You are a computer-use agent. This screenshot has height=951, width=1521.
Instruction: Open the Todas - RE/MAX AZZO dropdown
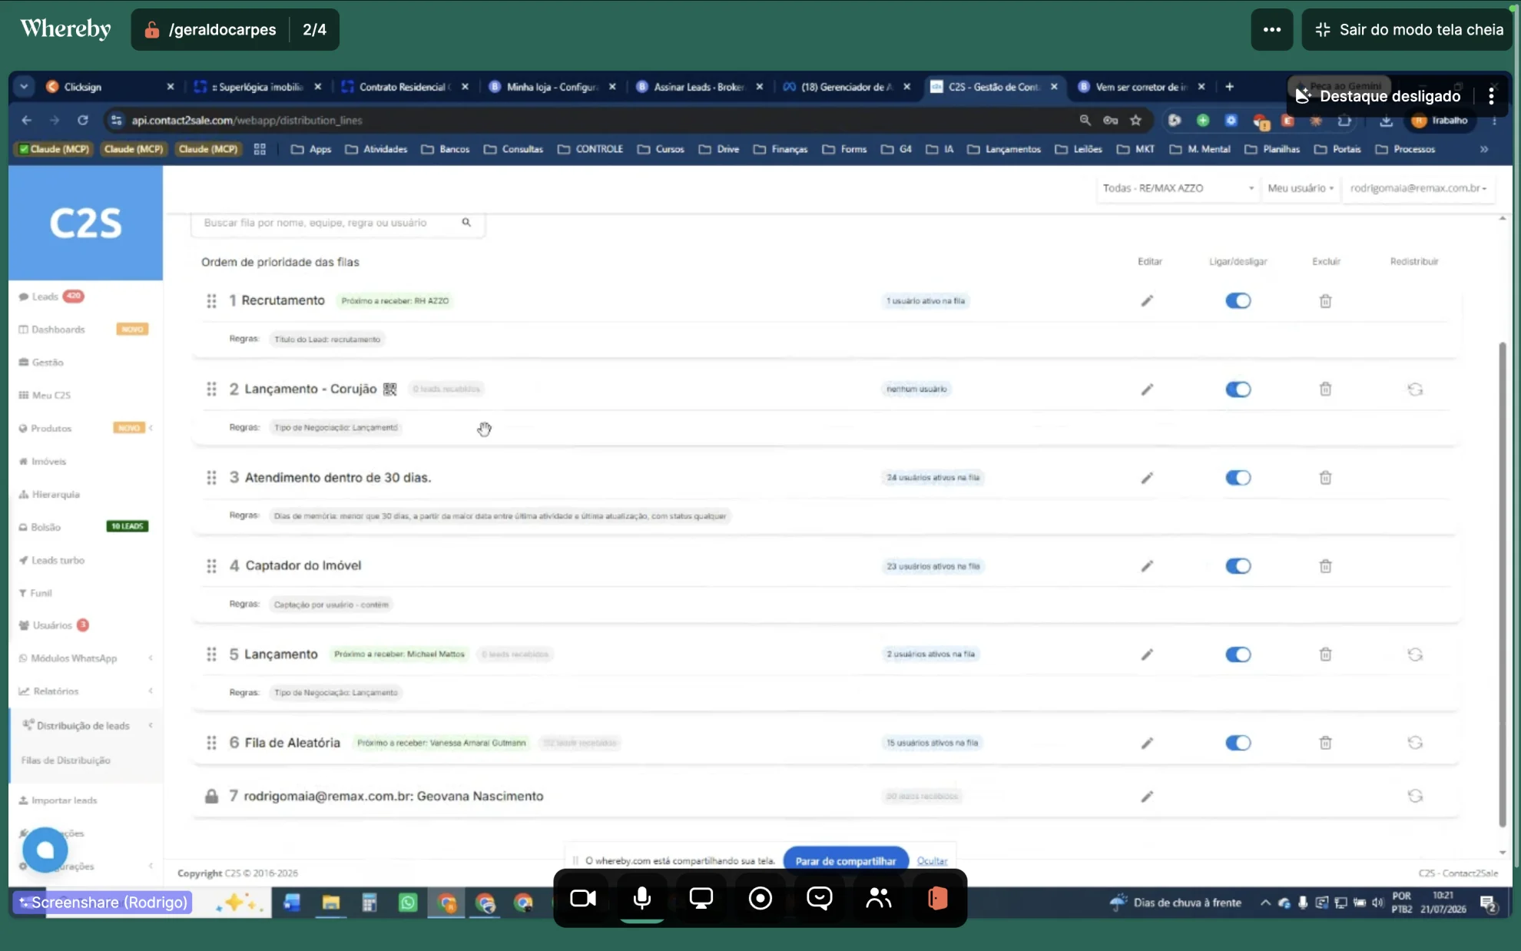pos(1178,188)
